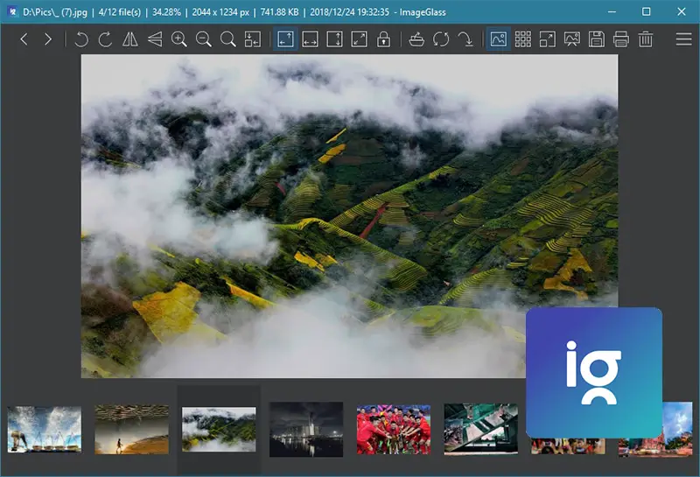Select the green structure thumbnail
The width and height of the screenshot is (700, 477).
pos(480,429)
